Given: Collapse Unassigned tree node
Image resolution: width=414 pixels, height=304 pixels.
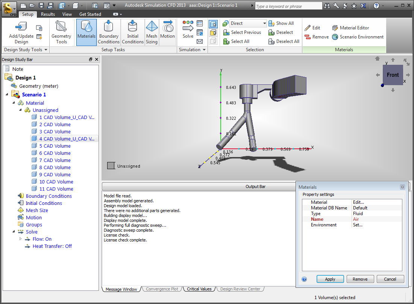Looking at the screenshot, I should click(x=21, y=110).
